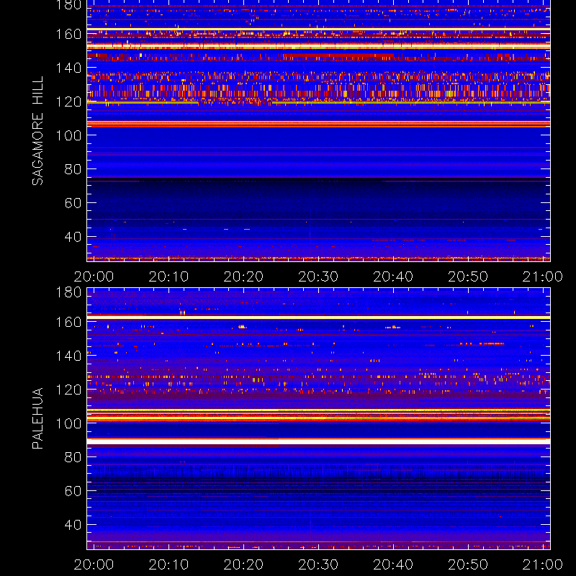The image size is (576, 576).
Task: Click the 120 tick label on Palehua axis
Action: [x=68, y=390]
